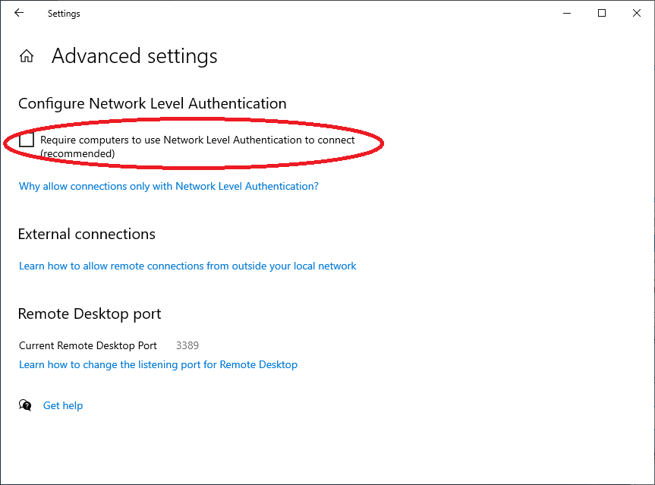The image size is (655, 485).
Task: Click the Current Remote Desktop Port label
Action: click(x=87, y=345)
